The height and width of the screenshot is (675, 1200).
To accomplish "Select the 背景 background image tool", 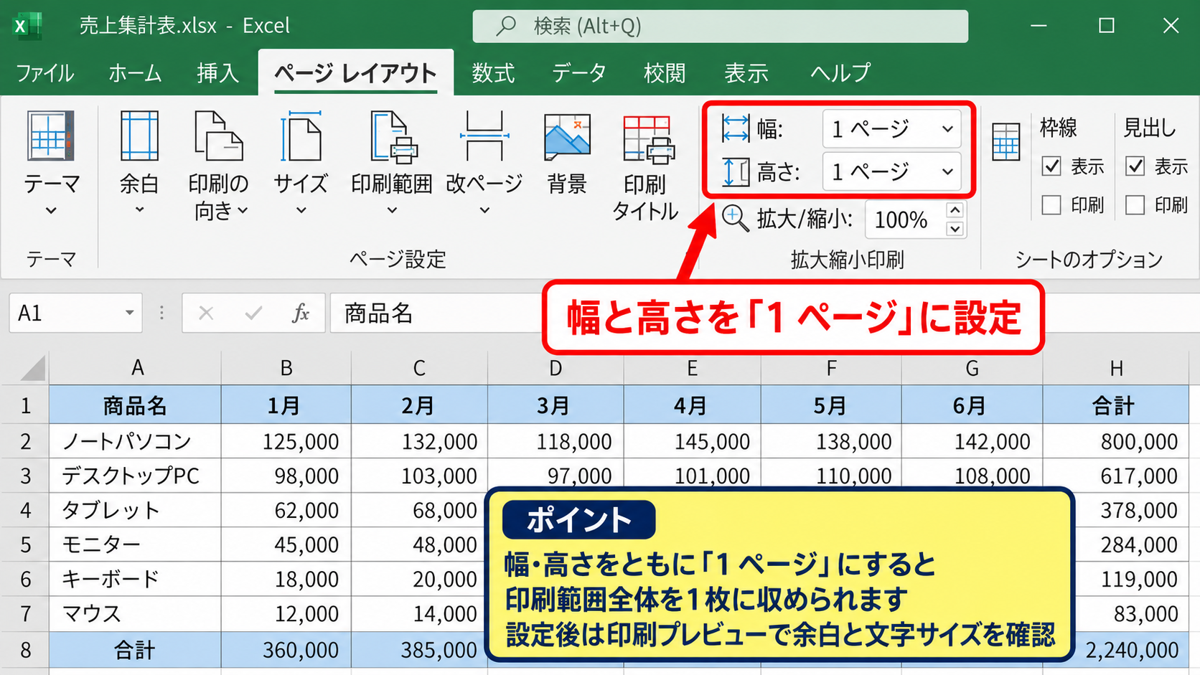I will tap(567, 155).
